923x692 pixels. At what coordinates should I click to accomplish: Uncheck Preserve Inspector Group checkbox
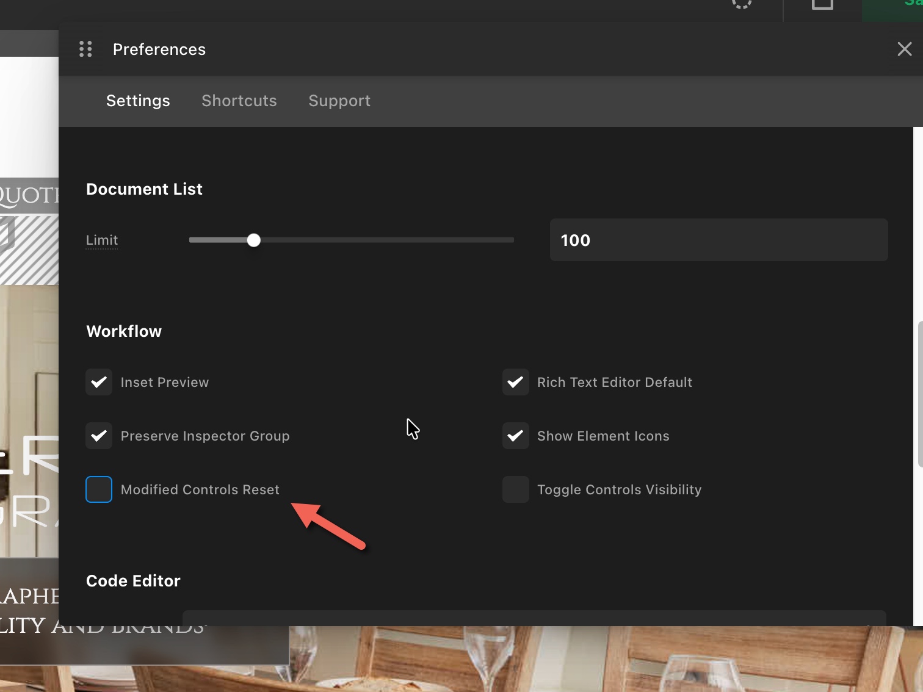[x=99, y=436]
